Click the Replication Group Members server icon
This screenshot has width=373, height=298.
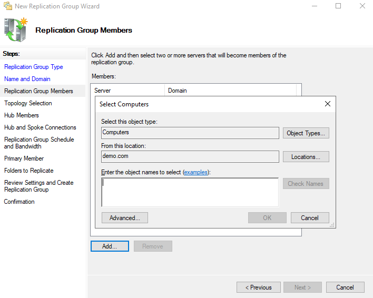click(16, 29)
